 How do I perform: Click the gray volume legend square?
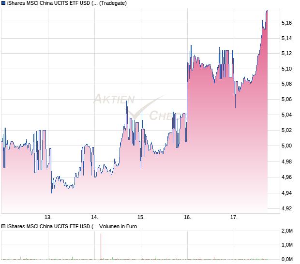pos(3,226)
